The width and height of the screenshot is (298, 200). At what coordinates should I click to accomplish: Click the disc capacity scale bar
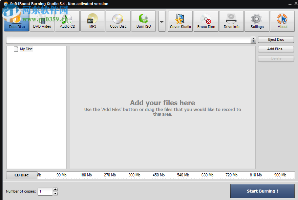point(166,175)
